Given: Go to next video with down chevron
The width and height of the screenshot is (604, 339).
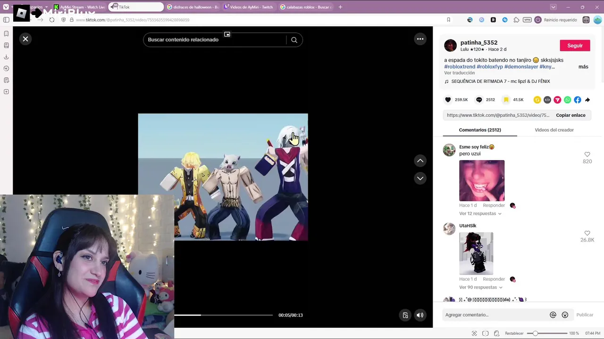Looking at the screenshot, I should coord(420,178).
